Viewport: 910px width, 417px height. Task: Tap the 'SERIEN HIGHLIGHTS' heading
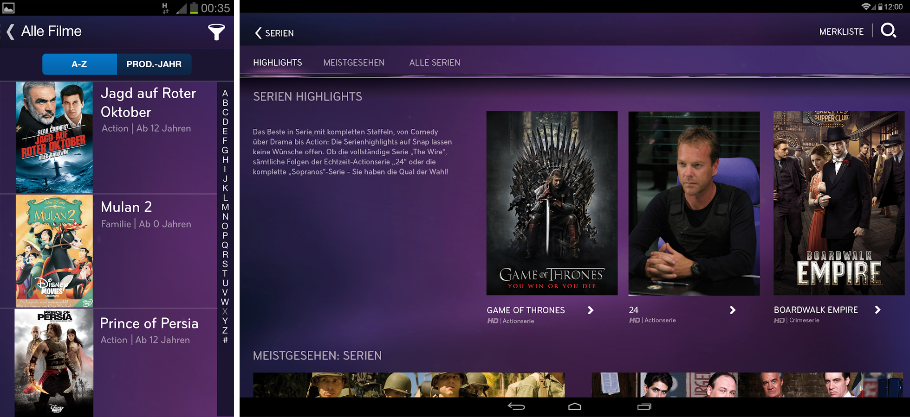point(307,96)
